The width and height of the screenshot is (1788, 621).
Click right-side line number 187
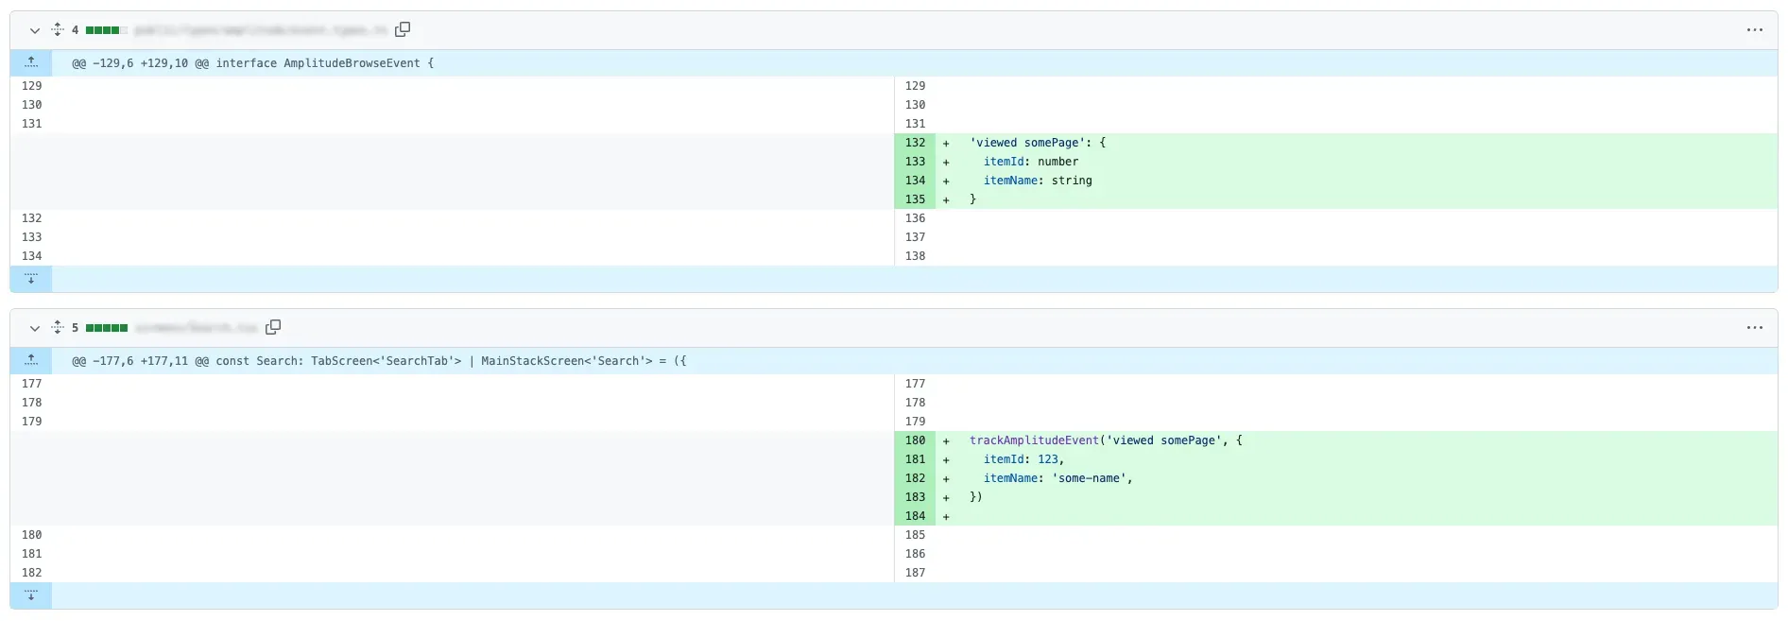pos(915,573)
